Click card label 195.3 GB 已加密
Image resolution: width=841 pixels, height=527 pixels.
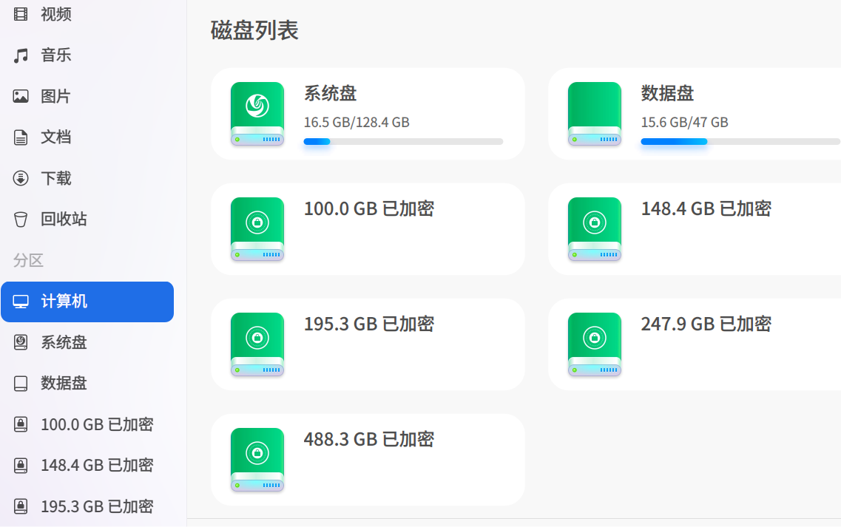pyautogui.click(x=369, y=324)
